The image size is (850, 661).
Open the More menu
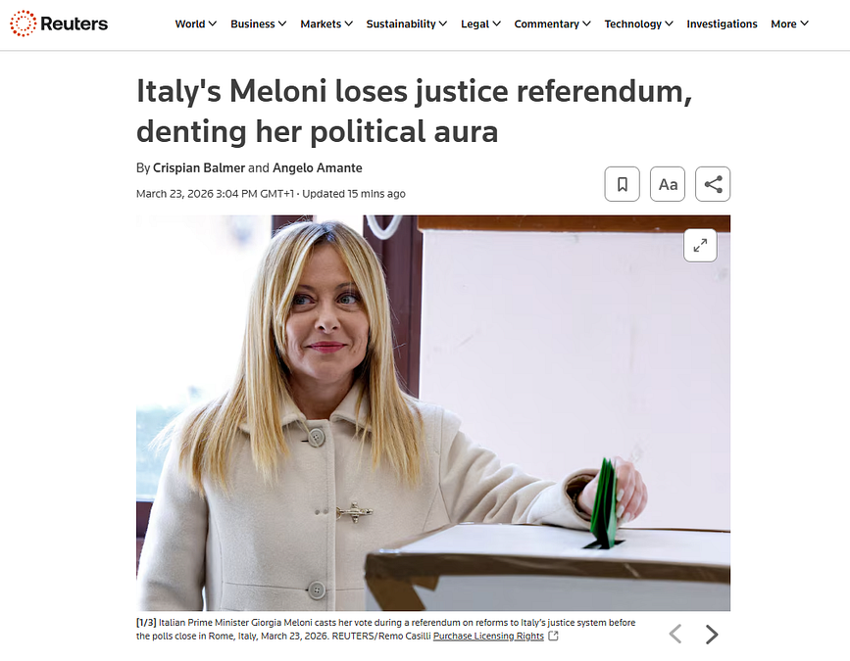point(789,24)
